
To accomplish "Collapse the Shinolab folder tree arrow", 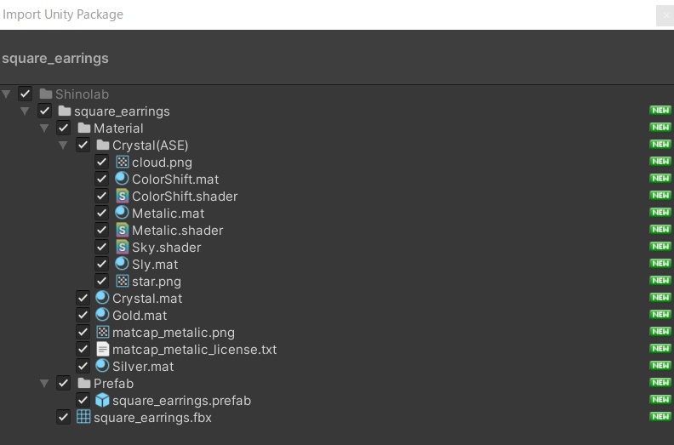I will 7,94.
